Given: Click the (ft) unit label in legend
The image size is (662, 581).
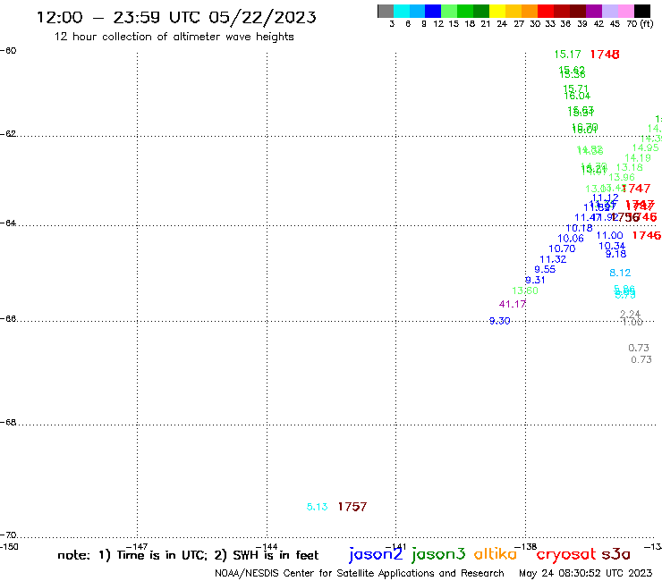Looking at the screenshot, I should tap(647, 23).
